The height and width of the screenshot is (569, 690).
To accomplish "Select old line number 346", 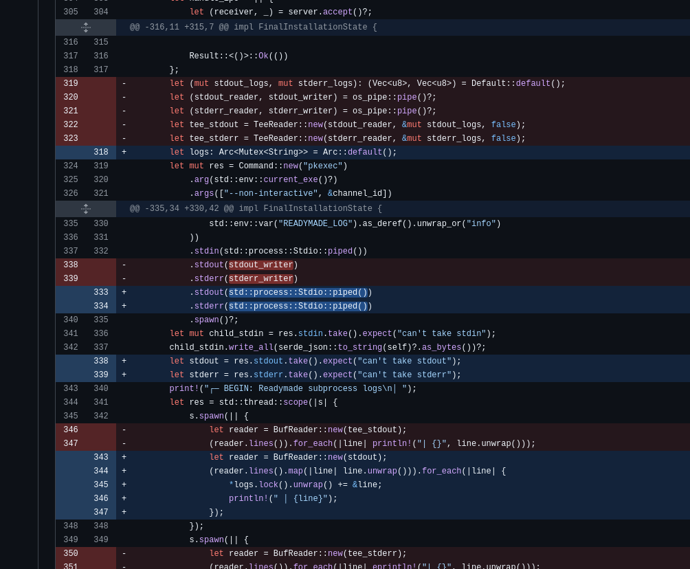I will click(71, 429).
